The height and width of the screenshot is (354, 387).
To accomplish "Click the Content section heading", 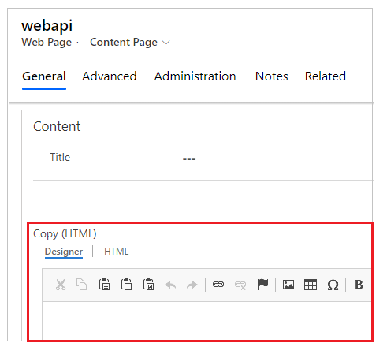I will coord(57,126).
